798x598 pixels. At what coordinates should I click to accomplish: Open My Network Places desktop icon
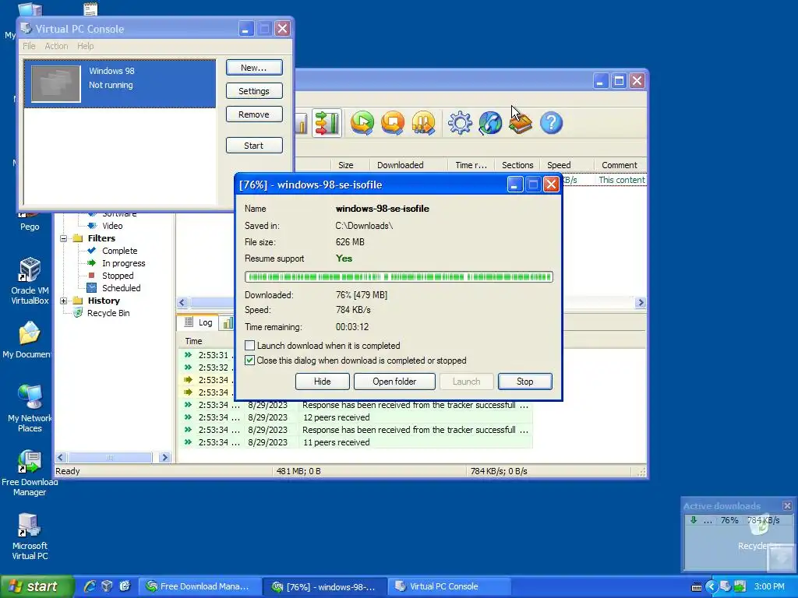[30, 409]
